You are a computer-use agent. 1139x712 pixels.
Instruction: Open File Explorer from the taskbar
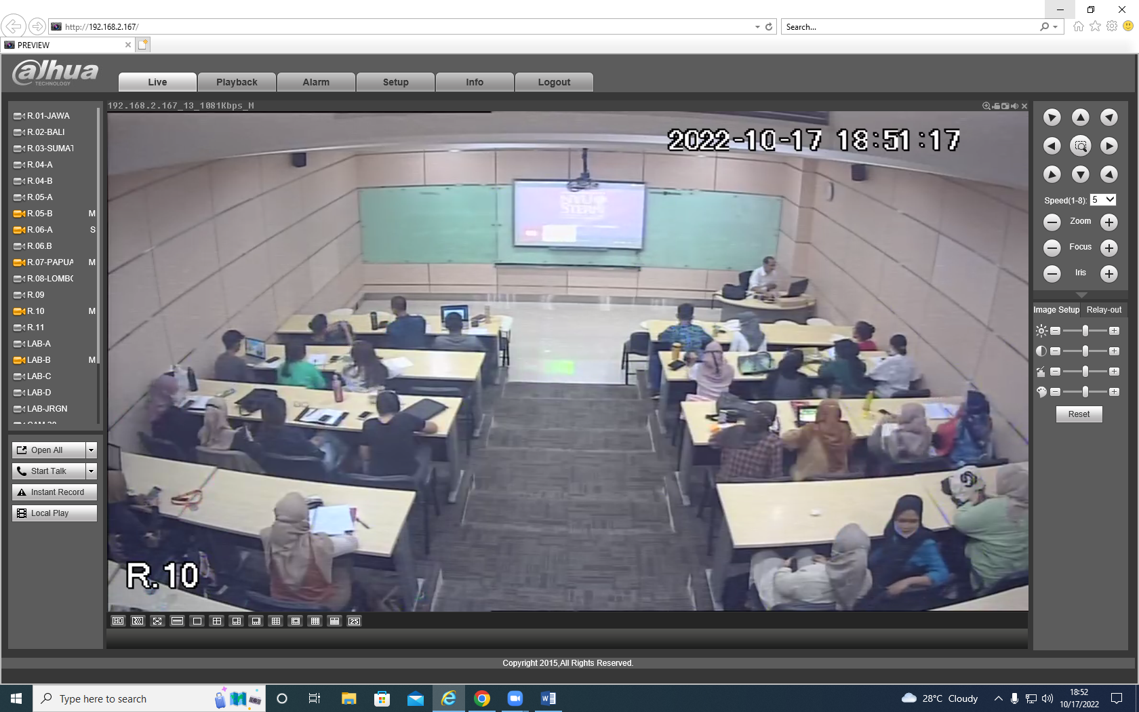coord(349,698)
